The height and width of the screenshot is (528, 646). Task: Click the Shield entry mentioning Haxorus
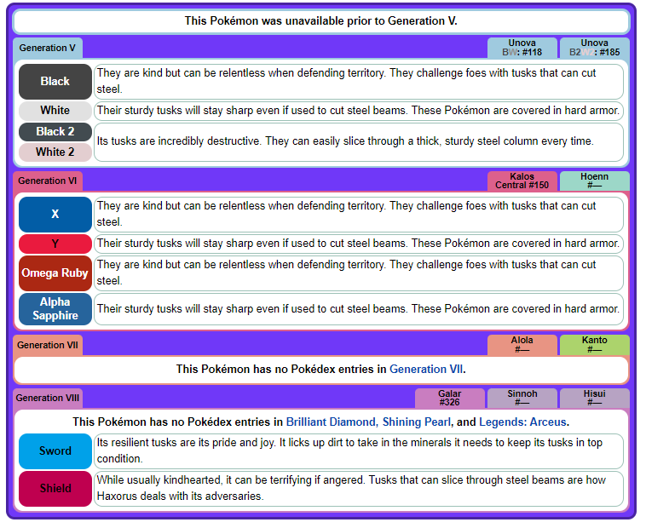point(359,489)
